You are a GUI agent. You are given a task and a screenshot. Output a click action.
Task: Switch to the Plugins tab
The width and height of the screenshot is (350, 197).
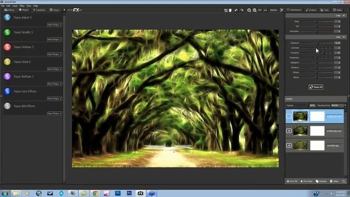coord(24,10)
